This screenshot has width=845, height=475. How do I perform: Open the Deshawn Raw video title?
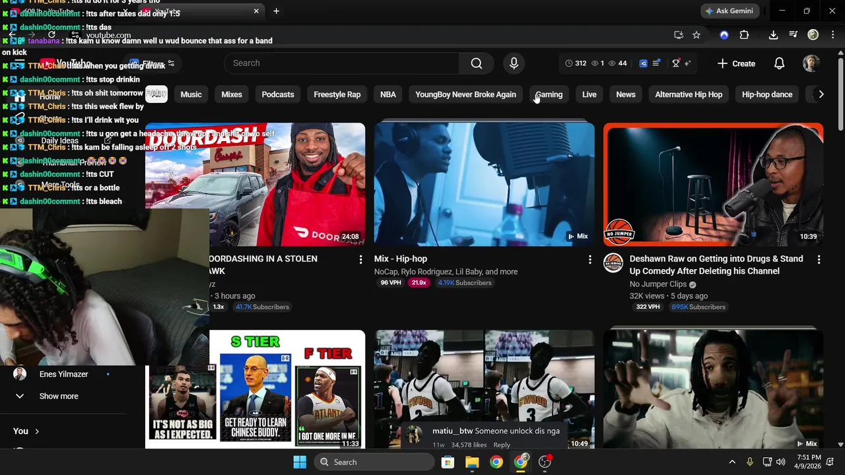pos(716,265)
